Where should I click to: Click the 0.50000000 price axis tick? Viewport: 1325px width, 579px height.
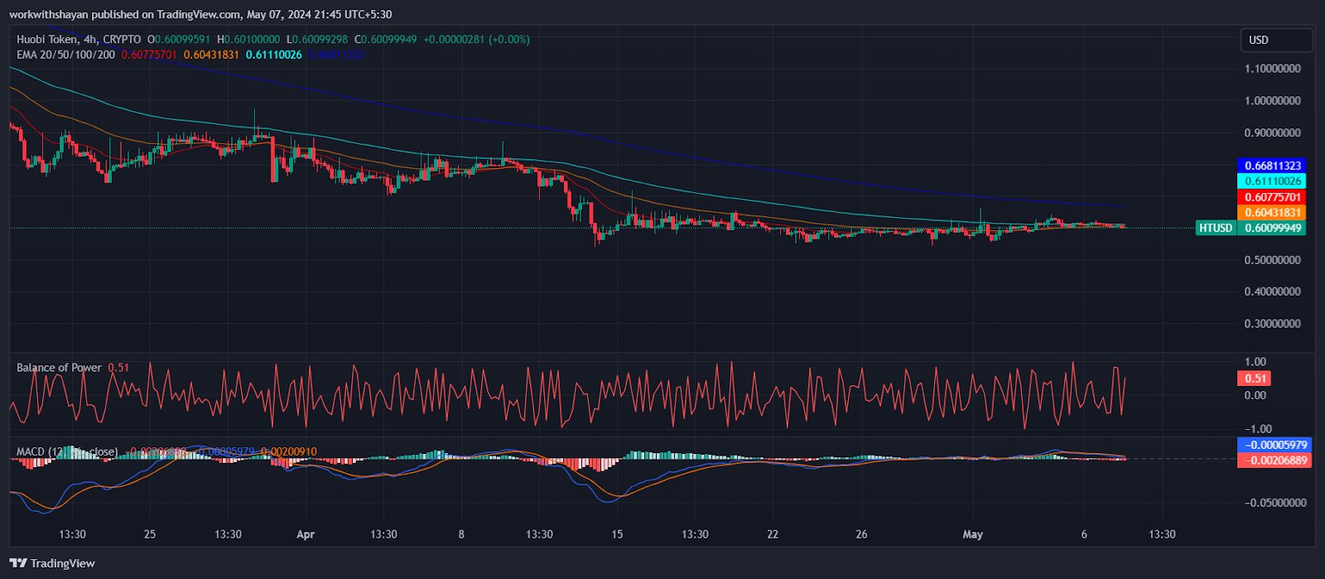coord(1273,260)
